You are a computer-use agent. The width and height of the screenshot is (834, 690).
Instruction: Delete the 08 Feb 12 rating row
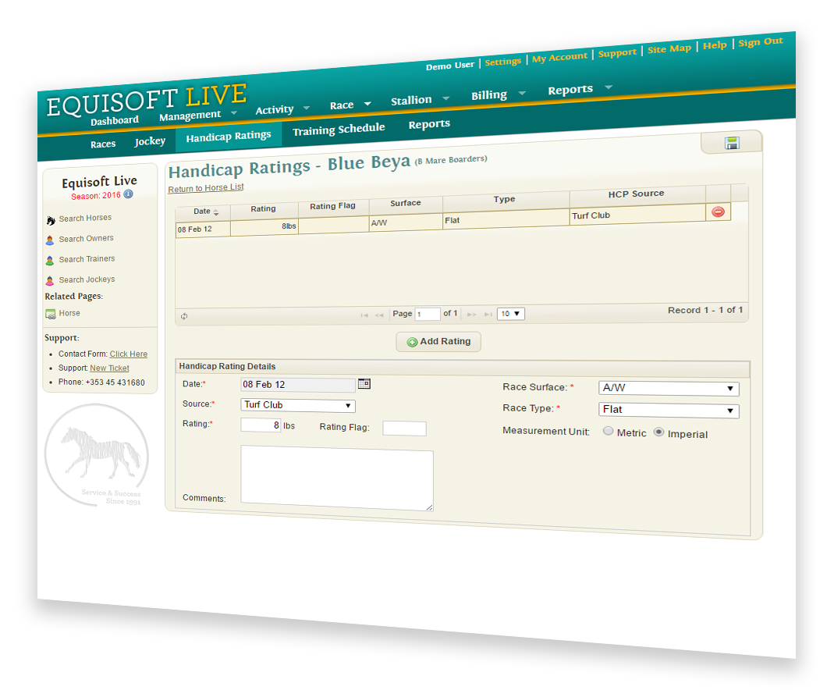(718, 212)
